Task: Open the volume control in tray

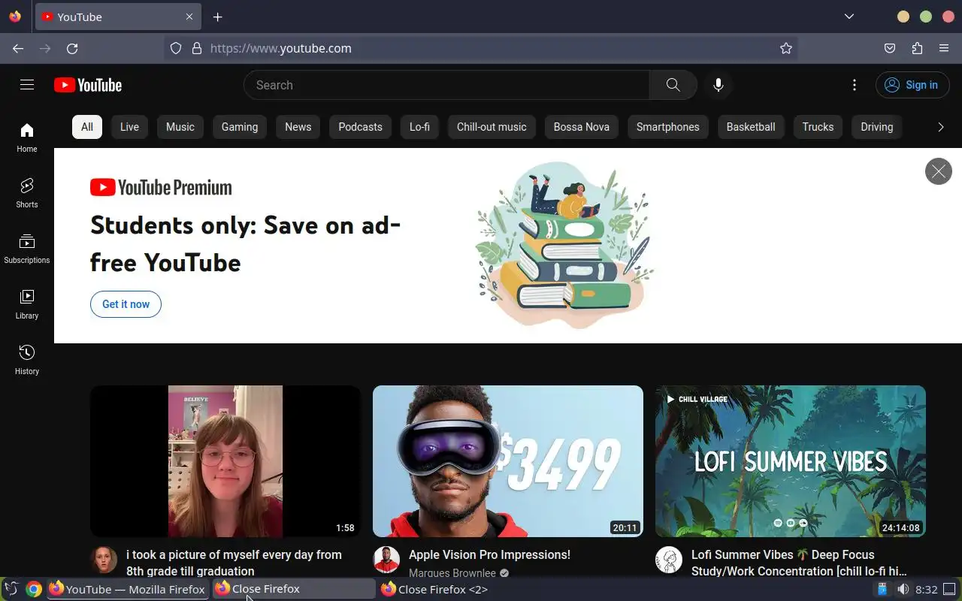Action: pyautogui.click(x=903, y=589)
